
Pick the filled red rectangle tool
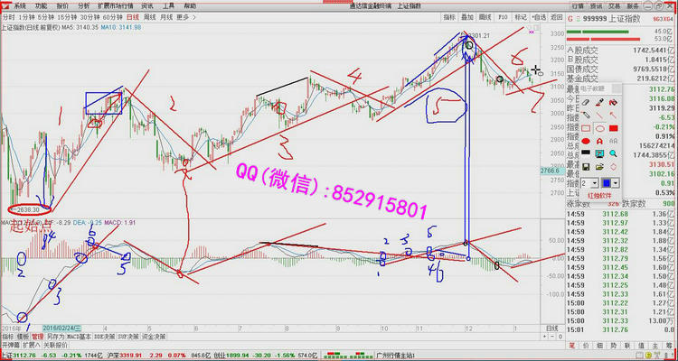(x=613, y=128)
